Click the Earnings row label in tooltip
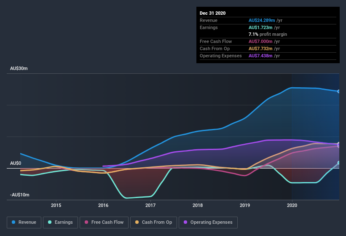Viewport: 346px width, 236px height. coord(209,27)
